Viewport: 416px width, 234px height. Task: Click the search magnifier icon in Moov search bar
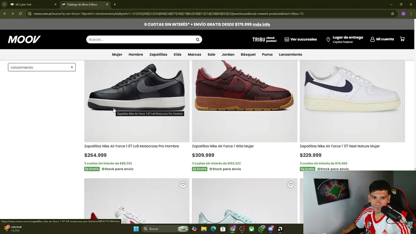[197, 40]
